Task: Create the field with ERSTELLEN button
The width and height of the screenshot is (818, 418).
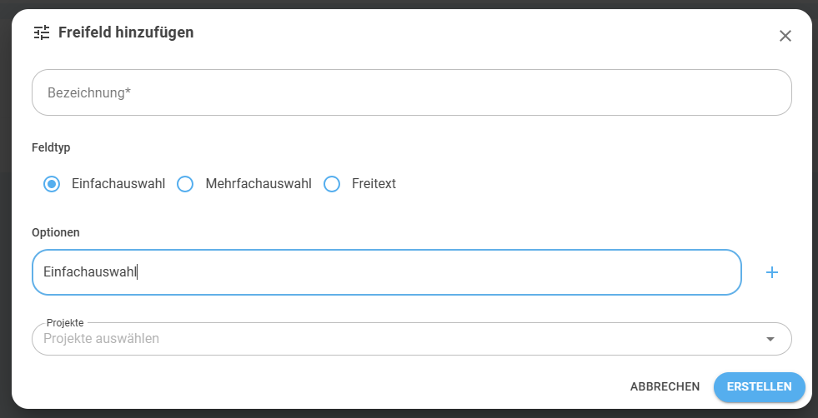Action: tap(759, 386)
